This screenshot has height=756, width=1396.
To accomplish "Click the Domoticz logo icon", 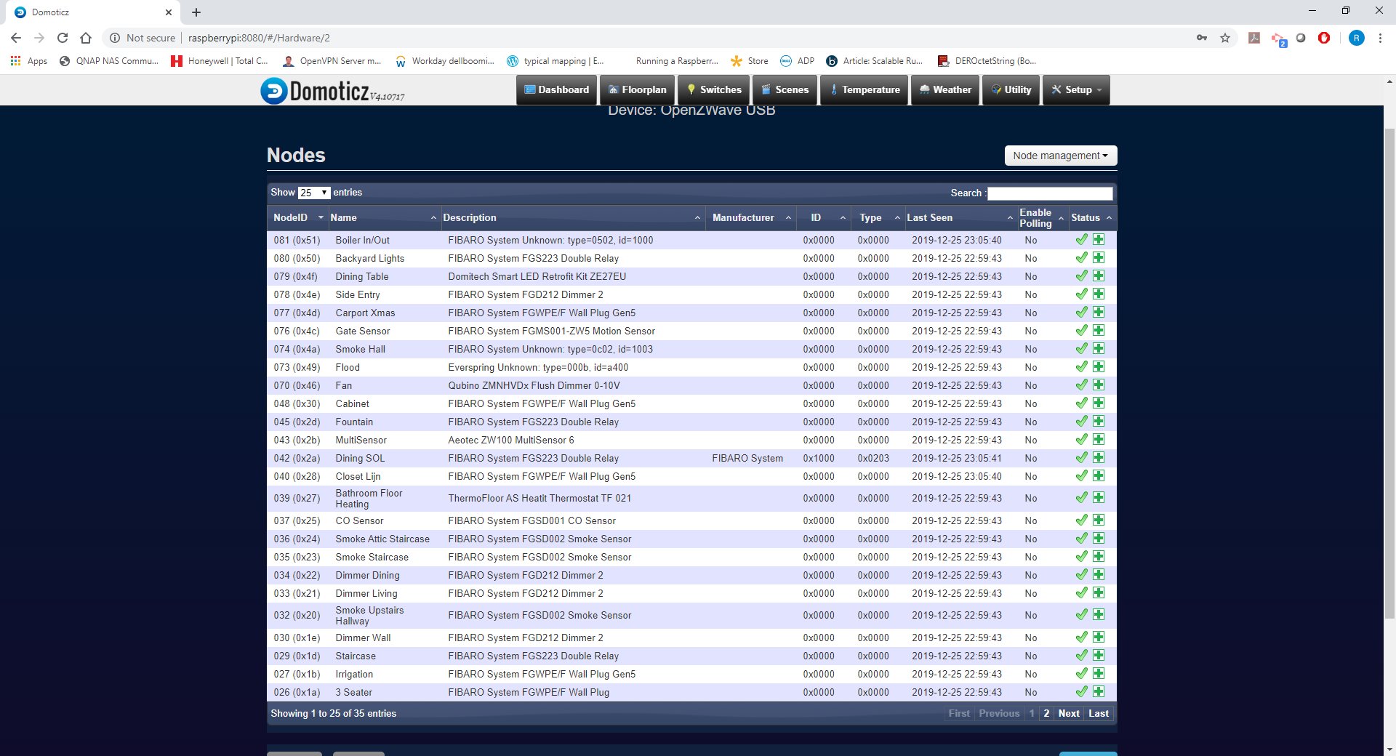I will [x=274, y=91].
